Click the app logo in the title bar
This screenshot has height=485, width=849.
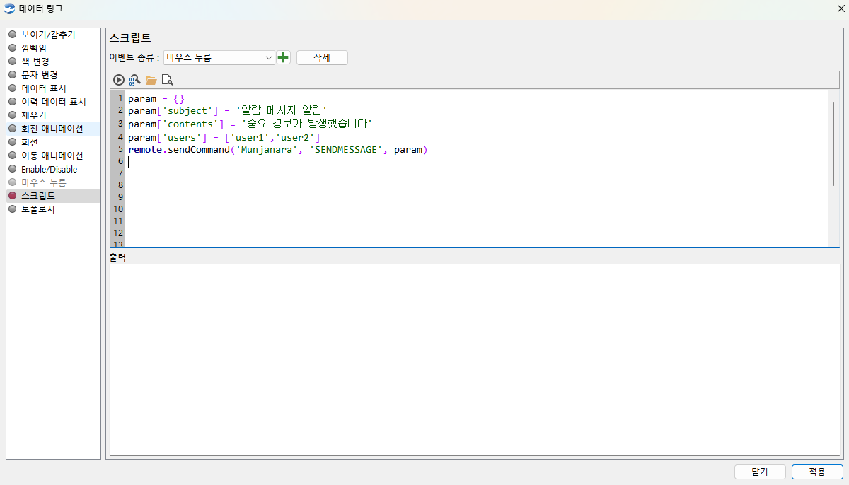coord(9,8)
